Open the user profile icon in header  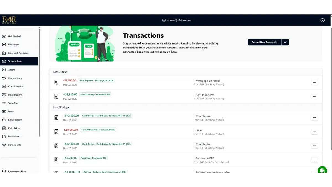click(322, 20)
